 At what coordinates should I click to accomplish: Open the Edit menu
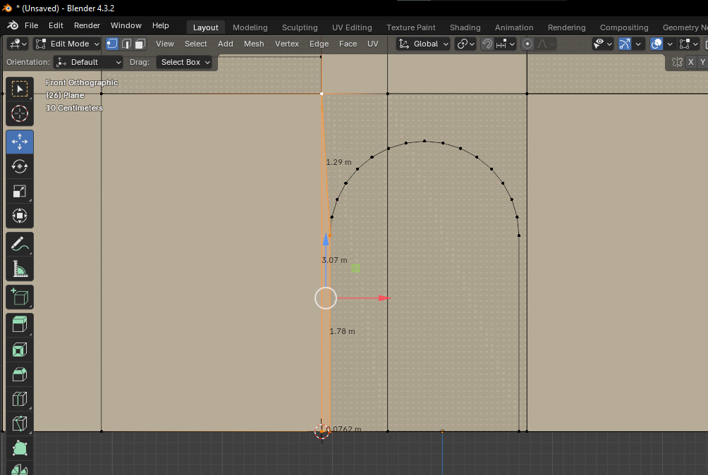(56, 25)
